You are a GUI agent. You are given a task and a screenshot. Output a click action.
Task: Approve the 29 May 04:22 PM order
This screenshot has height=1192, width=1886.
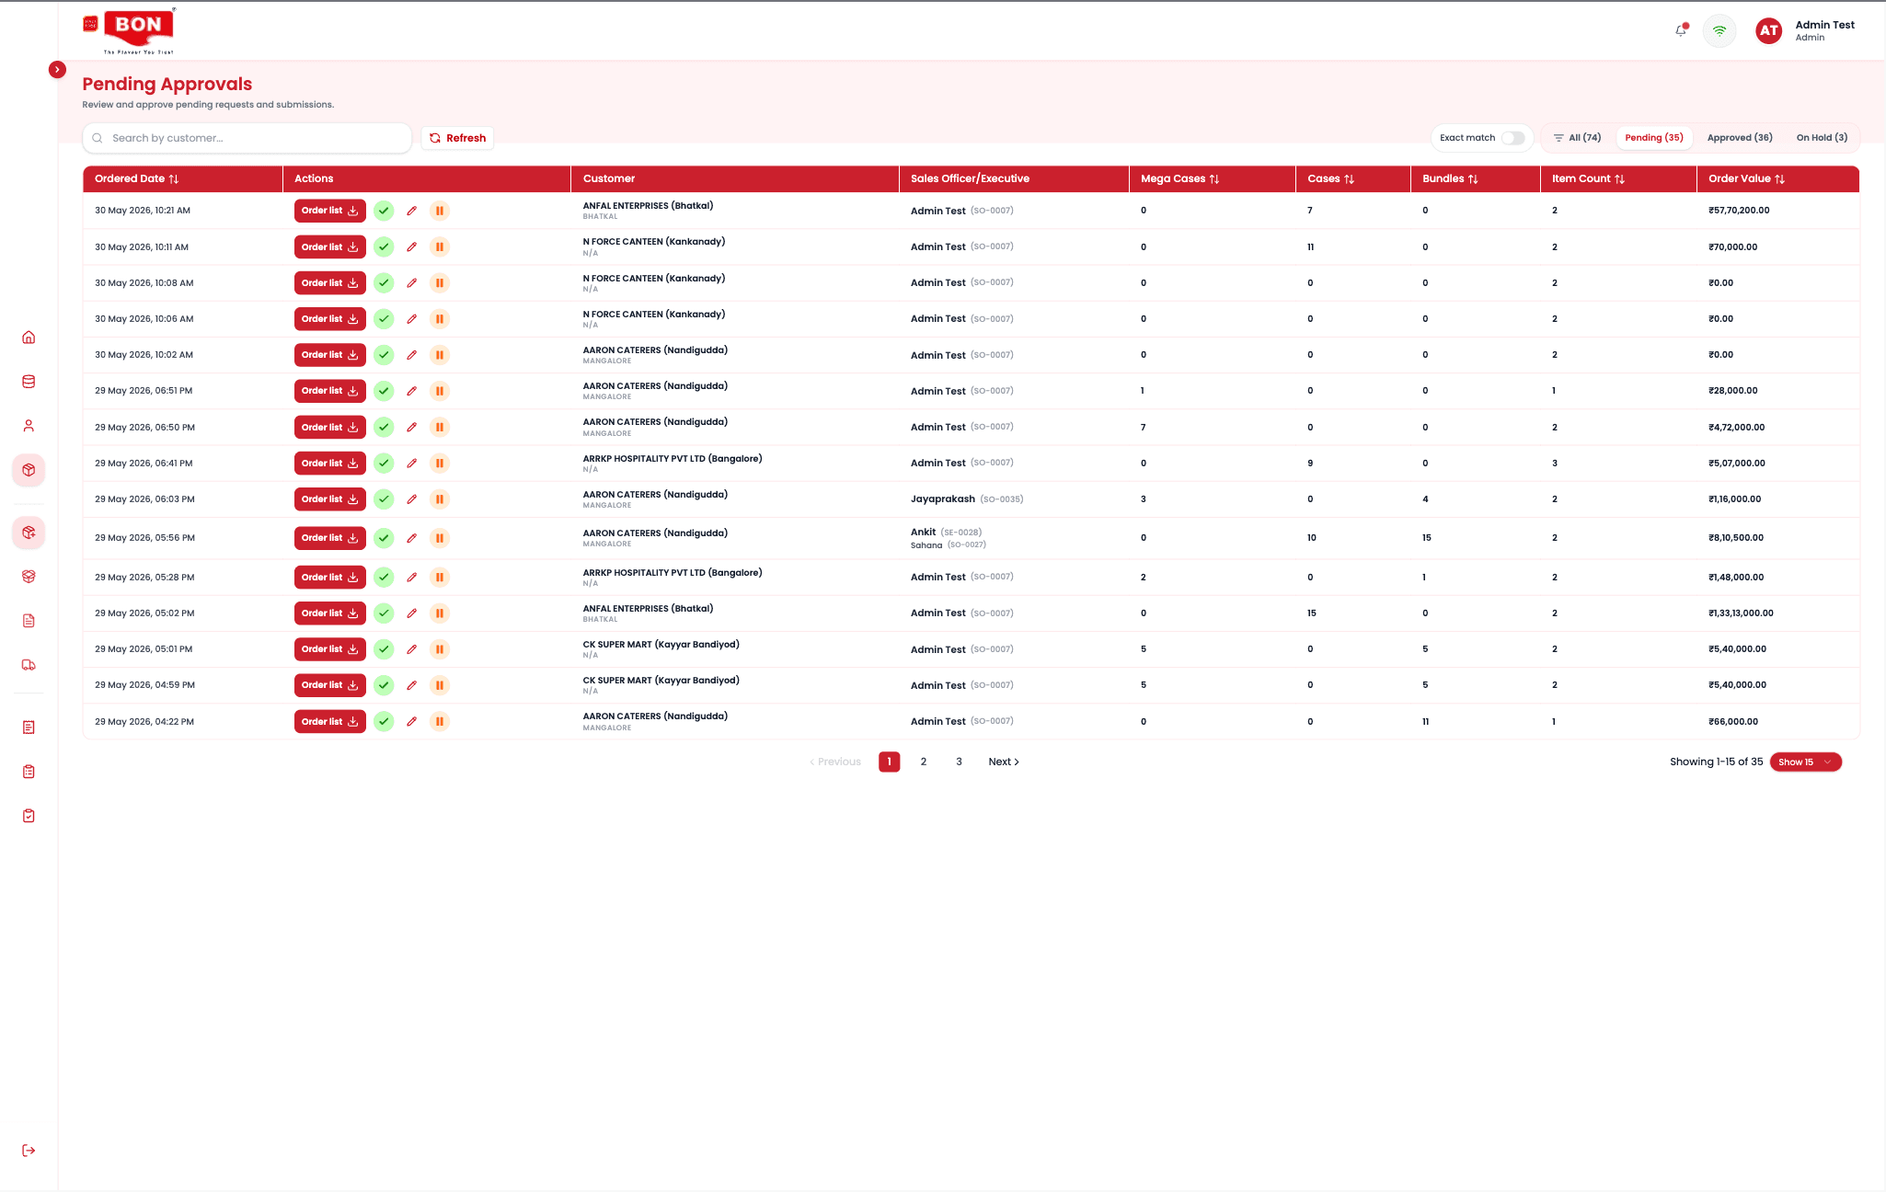coord(384,722)
